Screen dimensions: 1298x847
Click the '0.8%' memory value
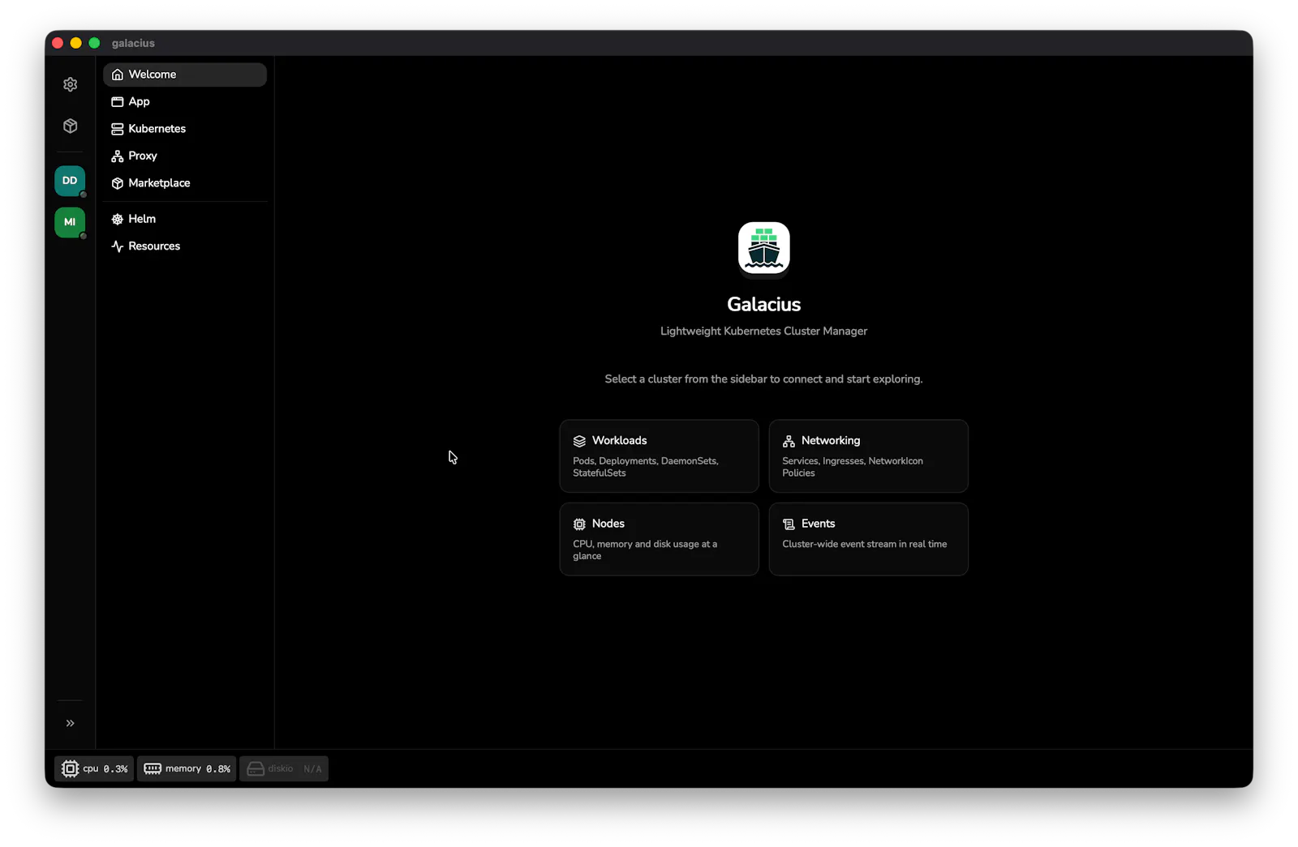point(218,769)
